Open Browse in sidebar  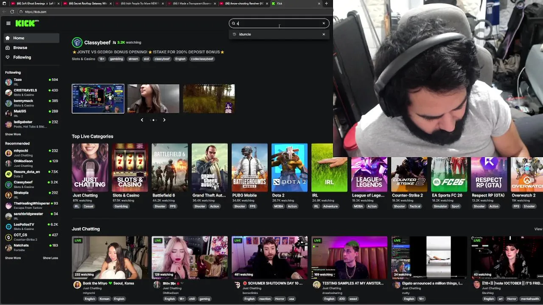[x=32, y=47]
